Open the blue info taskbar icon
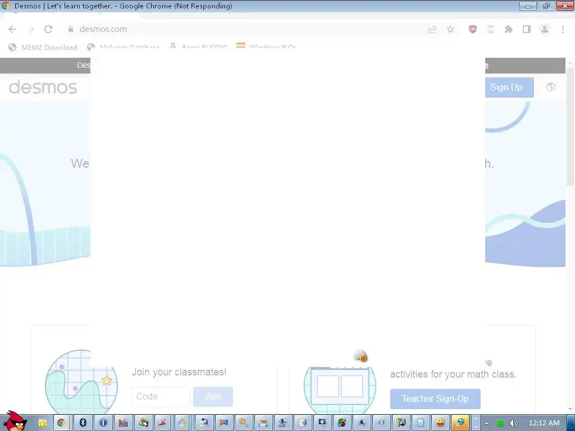Image resolution: width=575 pixels, height=431 pixels. pos(103,423)
